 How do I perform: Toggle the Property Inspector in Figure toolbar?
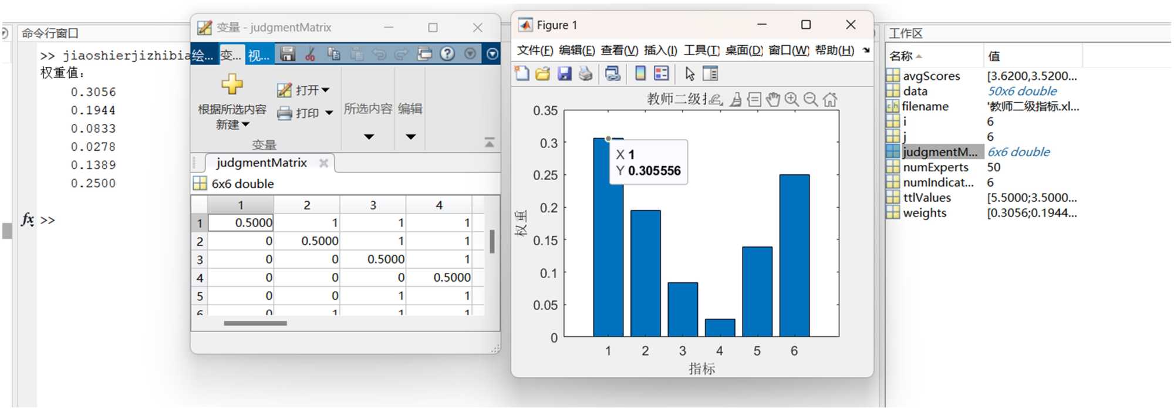coord(710,73)
